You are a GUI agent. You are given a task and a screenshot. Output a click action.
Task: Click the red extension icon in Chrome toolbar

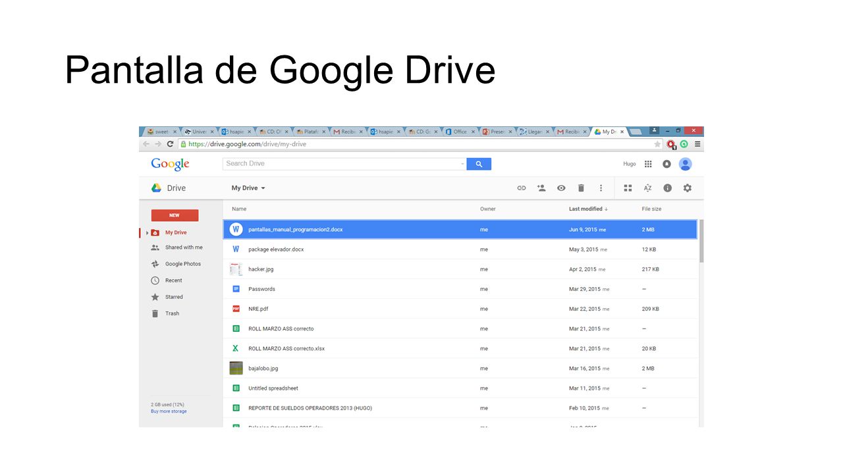[671, 144]
